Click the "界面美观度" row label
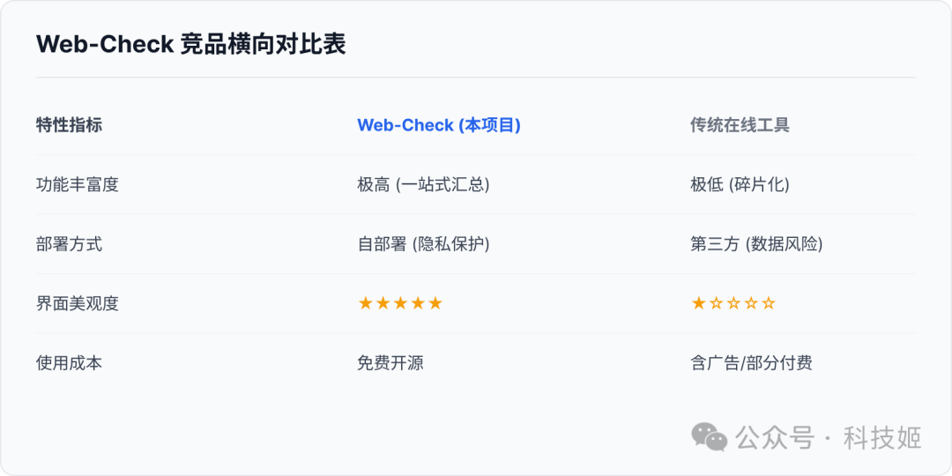The width and height of the screenshot is (952, 476). point(78,303)
